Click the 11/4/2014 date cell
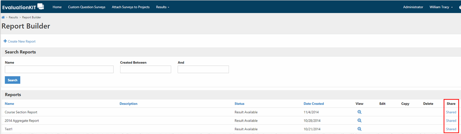The height and width of the screenshot is (134, 461). point(311,112)
